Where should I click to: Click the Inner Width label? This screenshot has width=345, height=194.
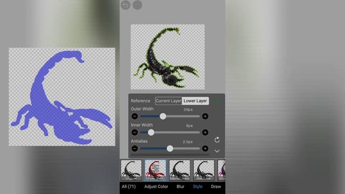click(x=142, y=125)
